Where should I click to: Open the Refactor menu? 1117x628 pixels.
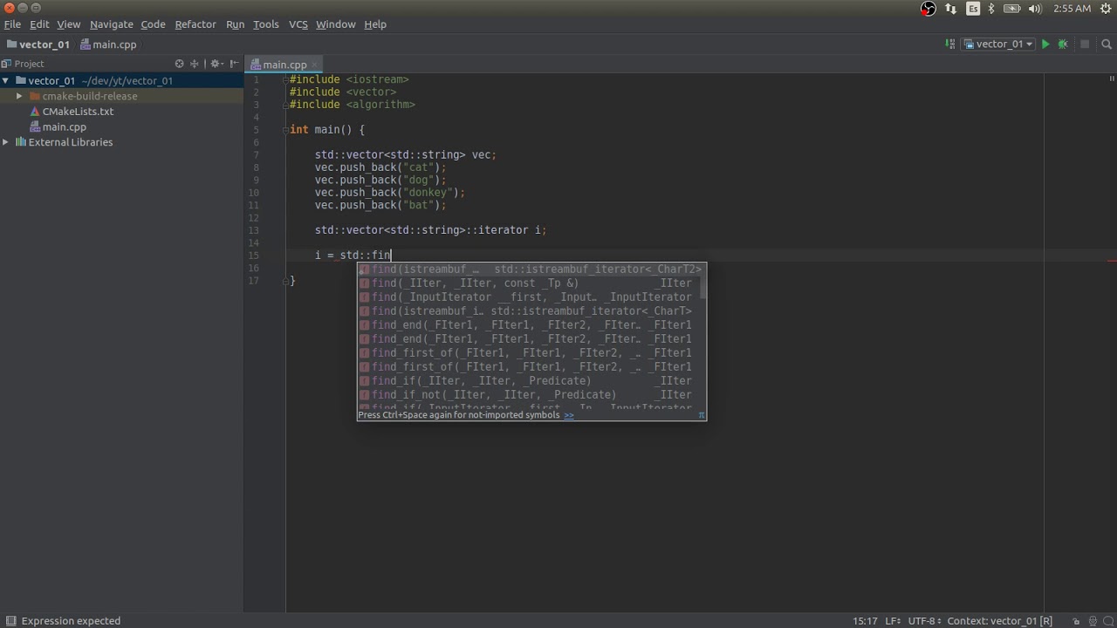click(x=195, y=24)
